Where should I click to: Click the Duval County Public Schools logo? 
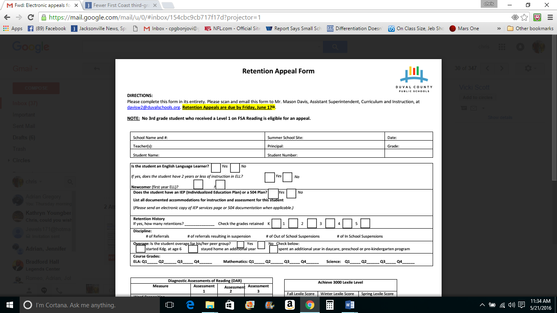(x=414, y=79)
